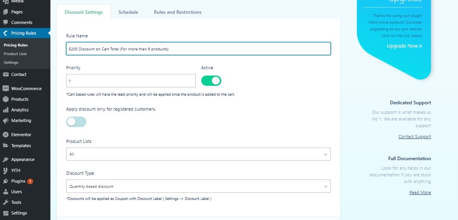Click the Products box icon in sidebar
This screenshot has width=458, height=220.
click(6, 99)
